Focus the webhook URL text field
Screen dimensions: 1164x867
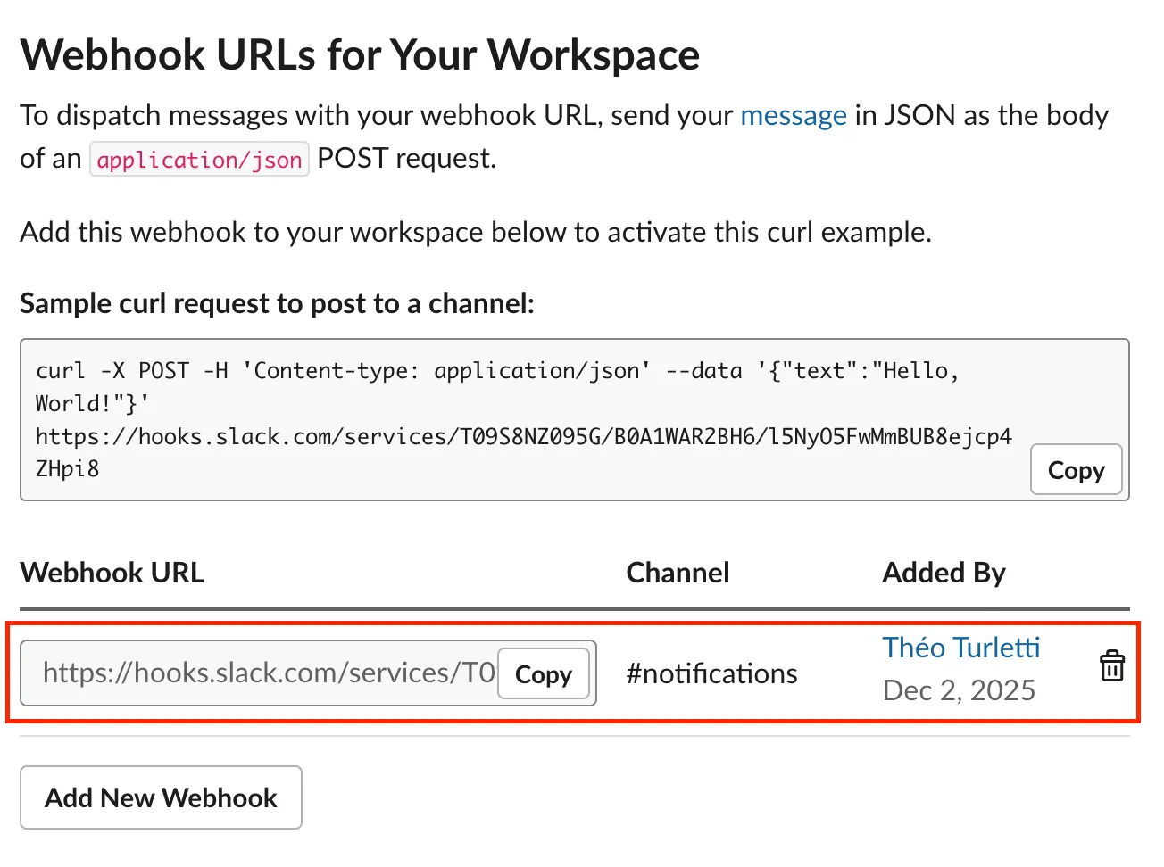tap(268, 673)
